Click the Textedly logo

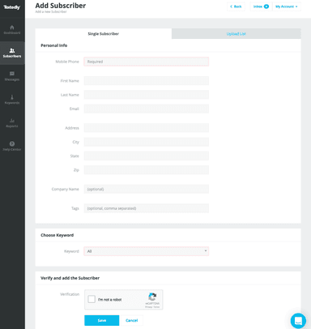click(x=12, y=7)
